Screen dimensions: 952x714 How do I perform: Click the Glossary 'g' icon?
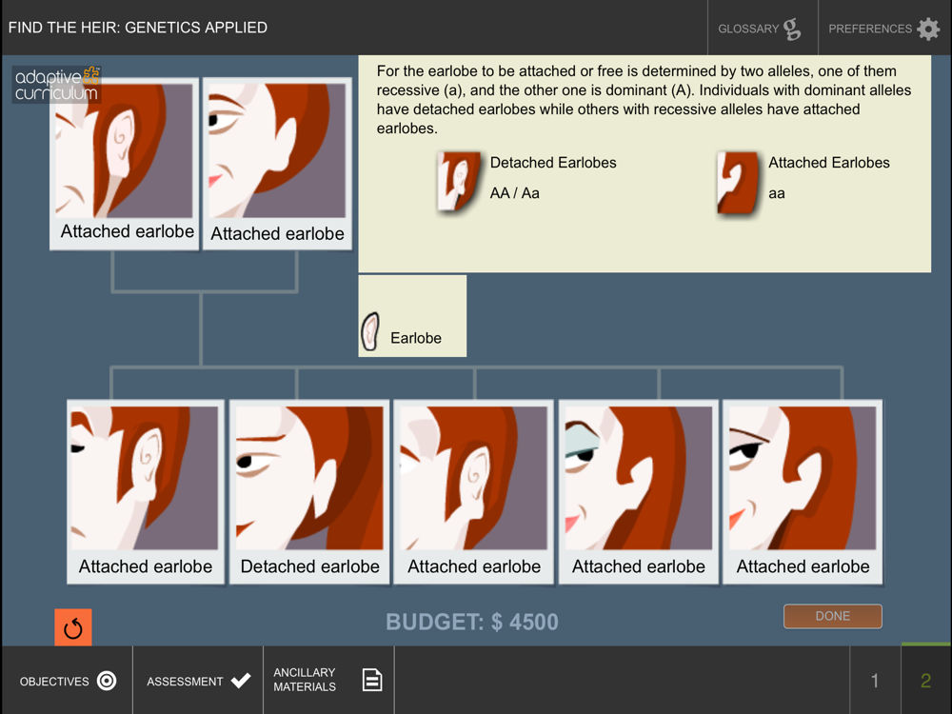[792, 29]
